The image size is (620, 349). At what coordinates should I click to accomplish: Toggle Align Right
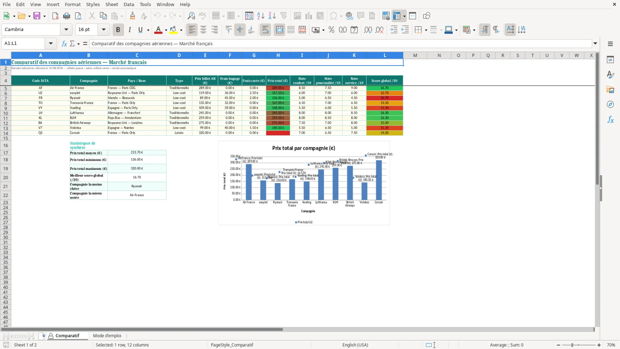pyautogui.click(x=215, y=30)
